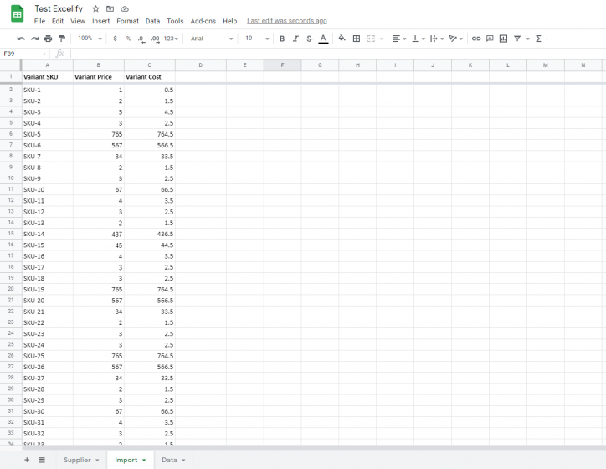
Task: Click the Merge cells icon
Action: coord(371,39)
